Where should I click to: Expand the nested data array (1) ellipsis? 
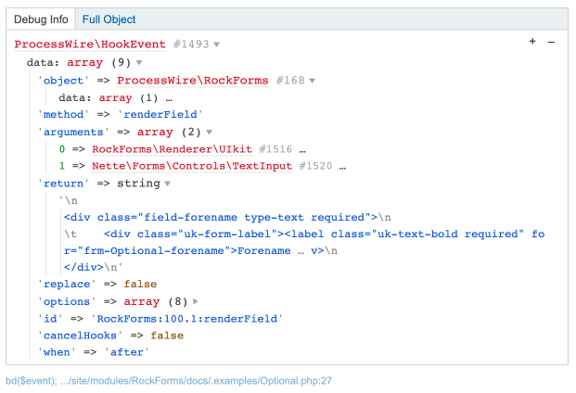(x=169, y=97)
